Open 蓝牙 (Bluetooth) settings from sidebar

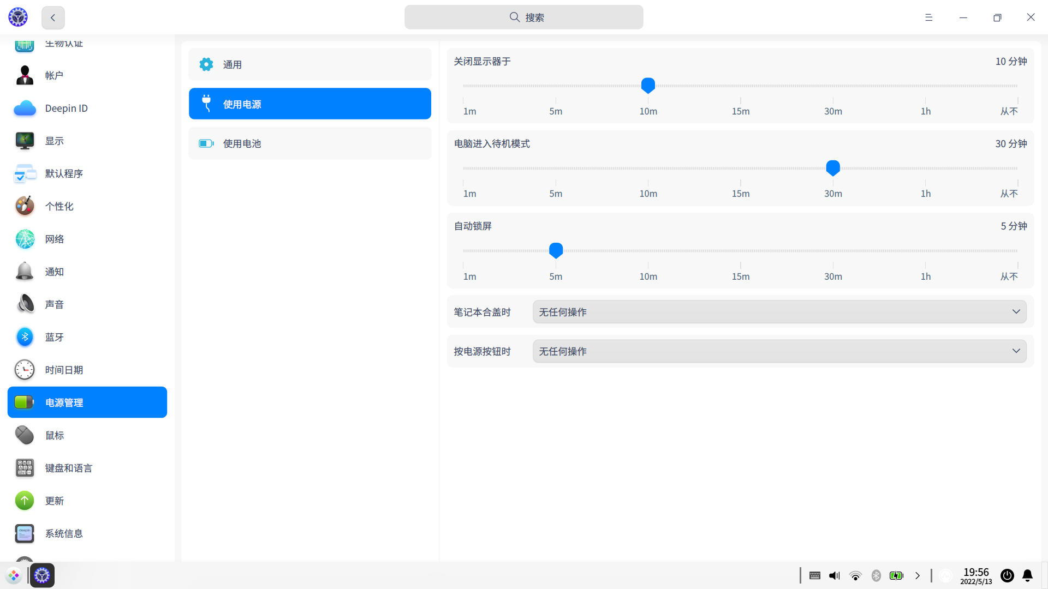(54, 337)
